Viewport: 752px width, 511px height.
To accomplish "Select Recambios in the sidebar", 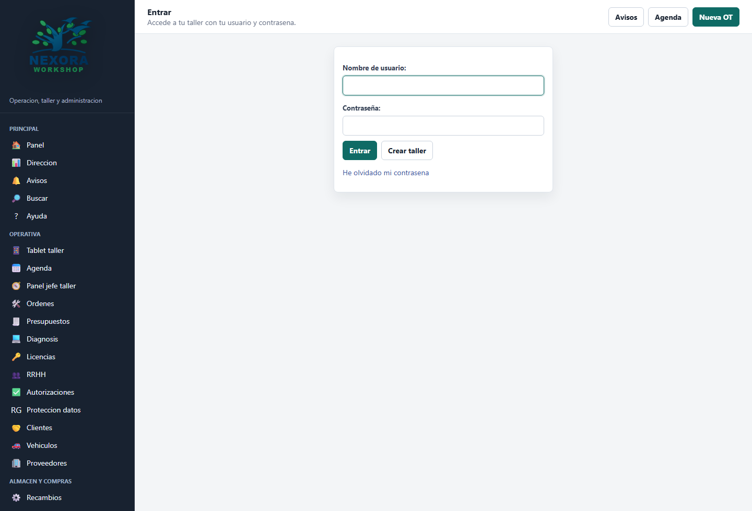I will click(x=67, y=497).
